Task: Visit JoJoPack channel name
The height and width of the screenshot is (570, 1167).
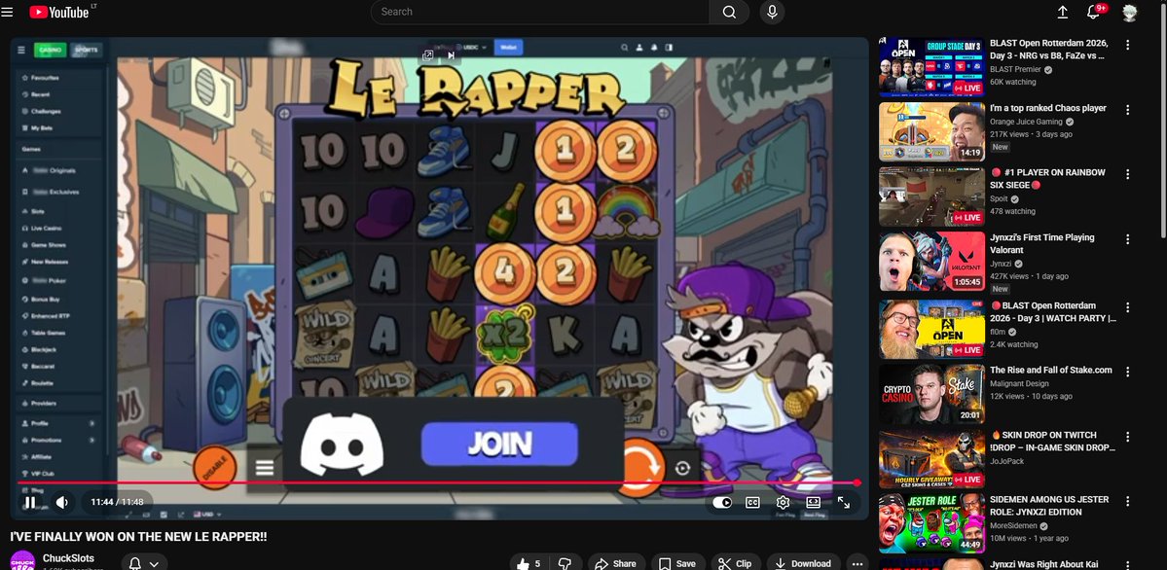Action: [1007, 461]
